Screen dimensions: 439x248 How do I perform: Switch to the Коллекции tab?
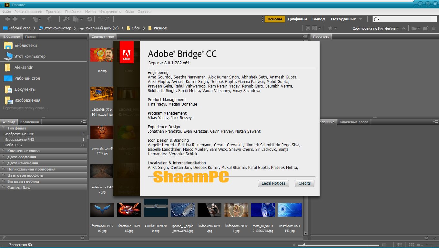click(x=30, y=122)
